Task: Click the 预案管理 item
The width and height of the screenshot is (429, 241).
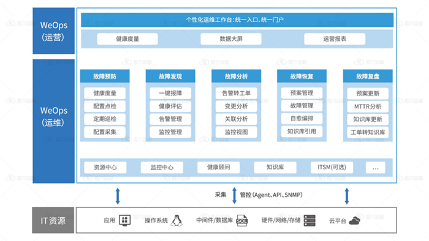Action: [x=302, y=93]
